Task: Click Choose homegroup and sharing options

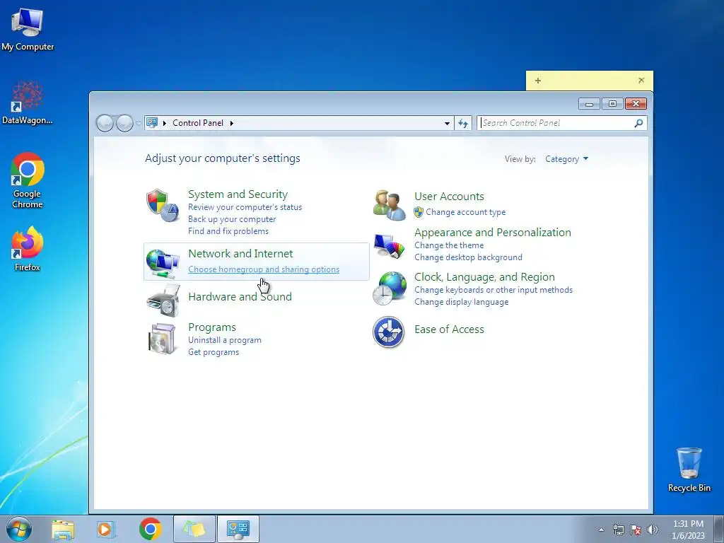Action: 264,269
